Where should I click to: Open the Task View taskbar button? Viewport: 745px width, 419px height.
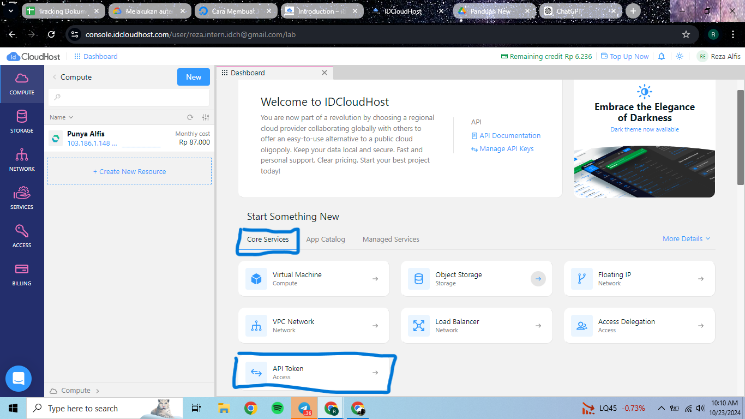coord(196,408)
